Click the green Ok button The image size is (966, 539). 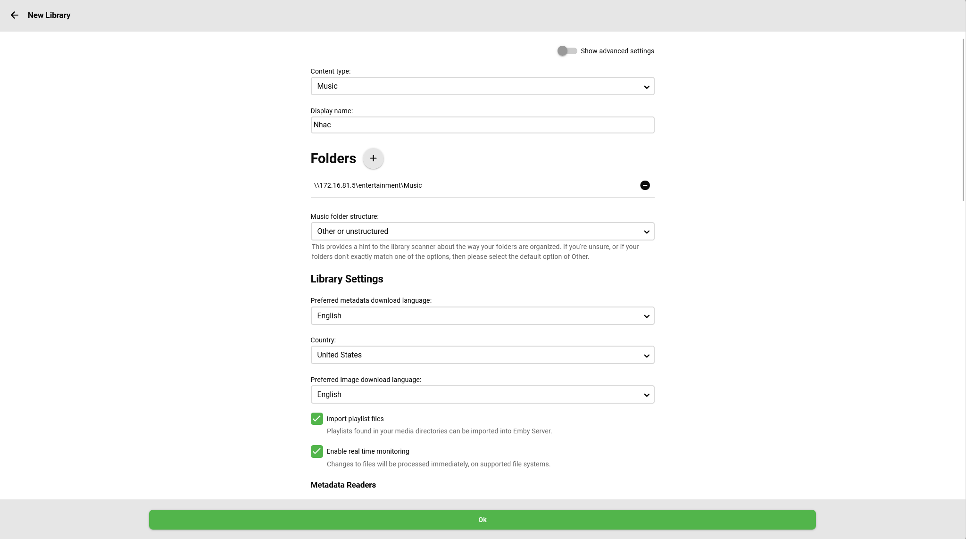point(482,520)
